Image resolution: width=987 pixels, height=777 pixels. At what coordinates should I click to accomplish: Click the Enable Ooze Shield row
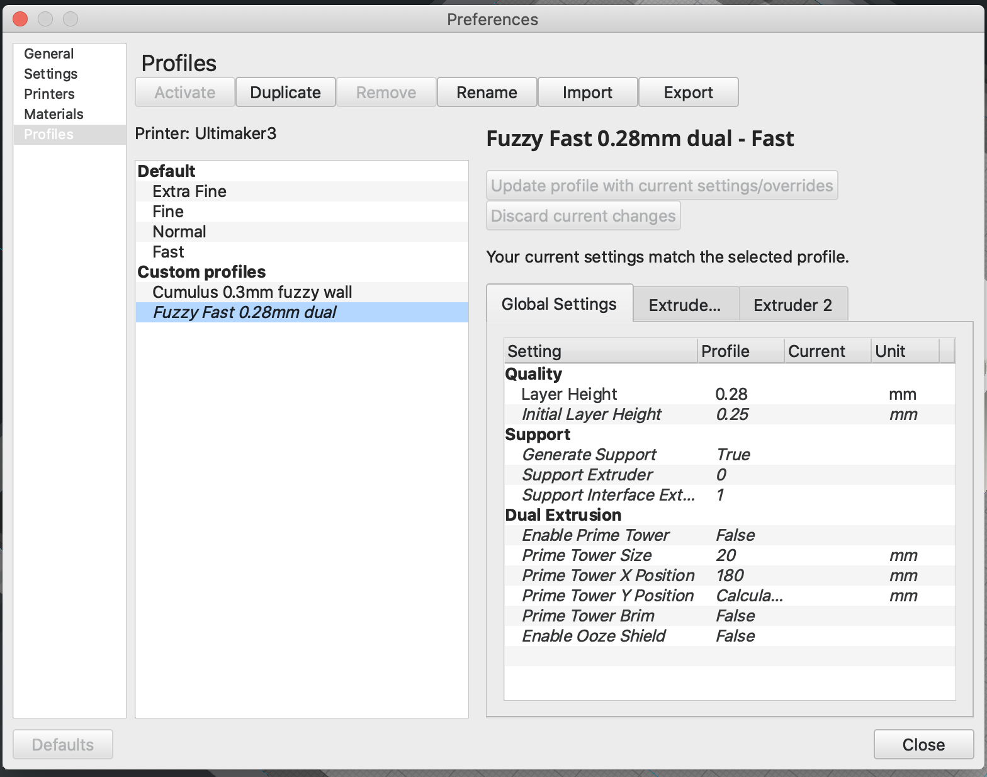point(730,636)
